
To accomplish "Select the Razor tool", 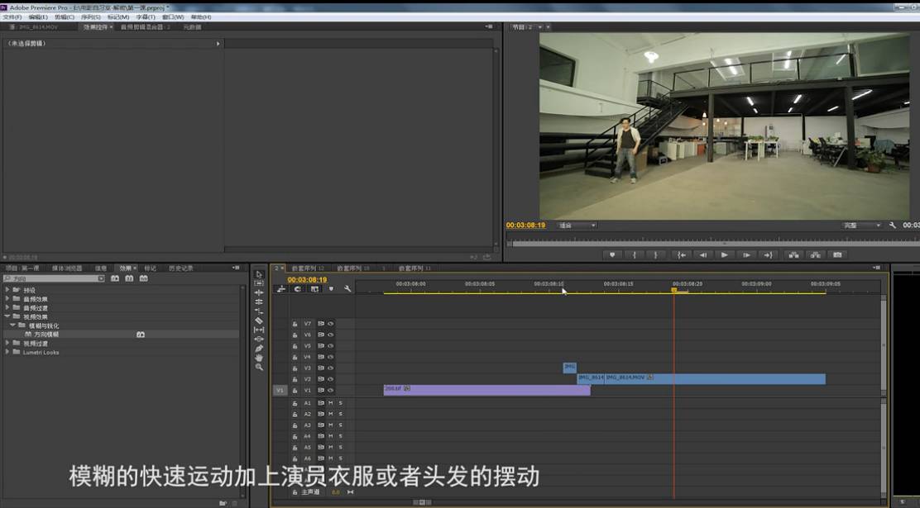I will (259, 320).
